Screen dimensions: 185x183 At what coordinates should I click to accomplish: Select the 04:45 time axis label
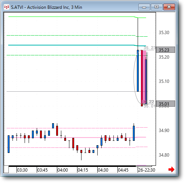point(123,170)
